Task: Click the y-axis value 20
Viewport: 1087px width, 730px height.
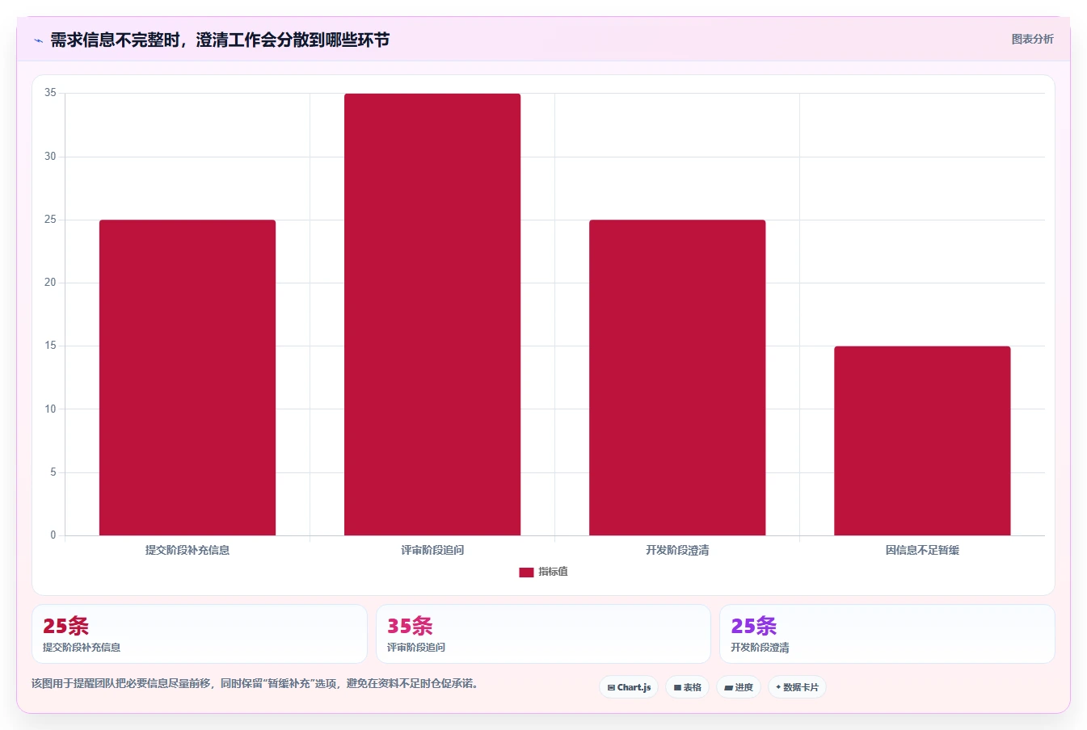Action: (50, 283)
